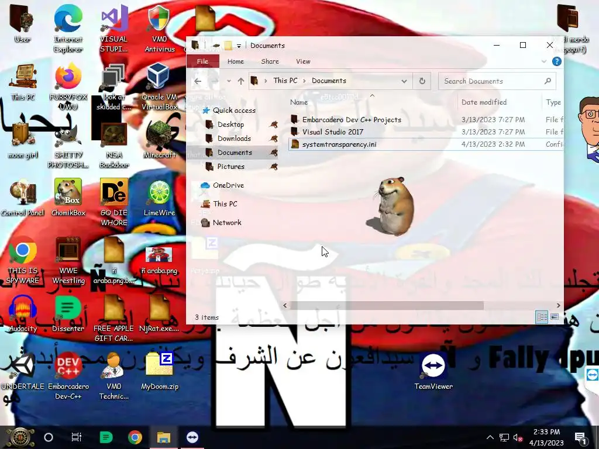Screen dimensions: 599x449
Task: Open the GO DIE WHORE Delphi shortcut
Action: point(114,202)
